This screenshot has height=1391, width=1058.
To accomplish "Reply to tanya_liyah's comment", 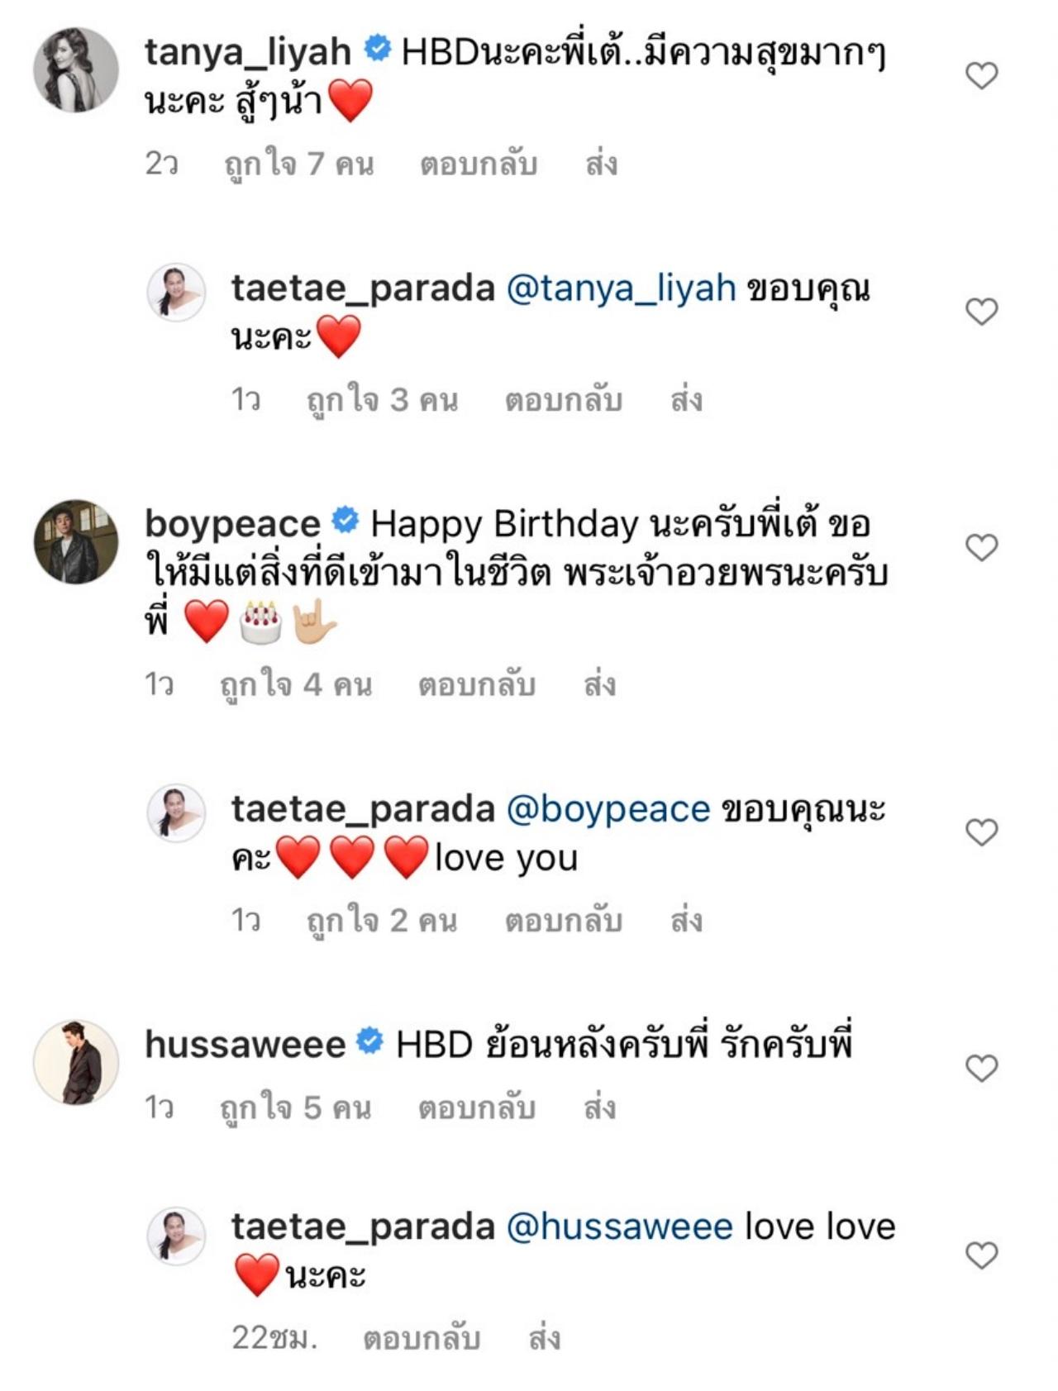I will (479, 164).
